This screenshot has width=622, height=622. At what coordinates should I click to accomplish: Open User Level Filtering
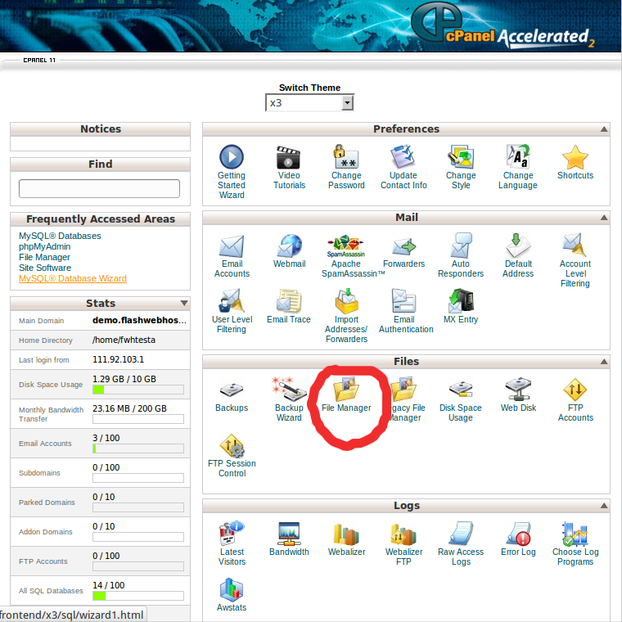coord(232,301)
